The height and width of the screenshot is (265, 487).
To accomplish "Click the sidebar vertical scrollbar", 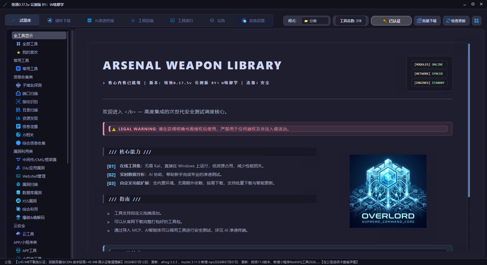I will click(x=68, y=97).
